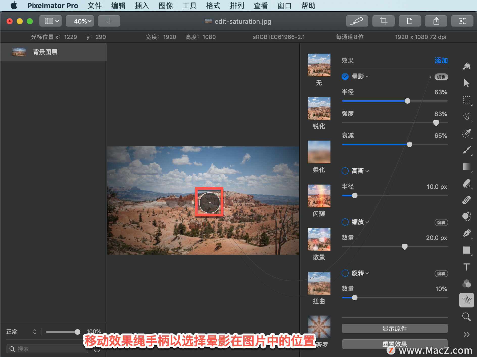
Task: Select the Gradient tool
Action: pyautogui.click(x=466, y=167)
